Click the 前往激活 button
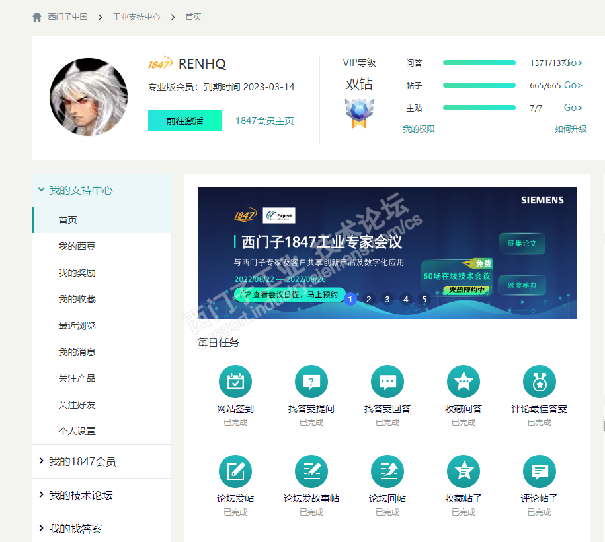The image size is (605, 542). [x=185, y=121]
